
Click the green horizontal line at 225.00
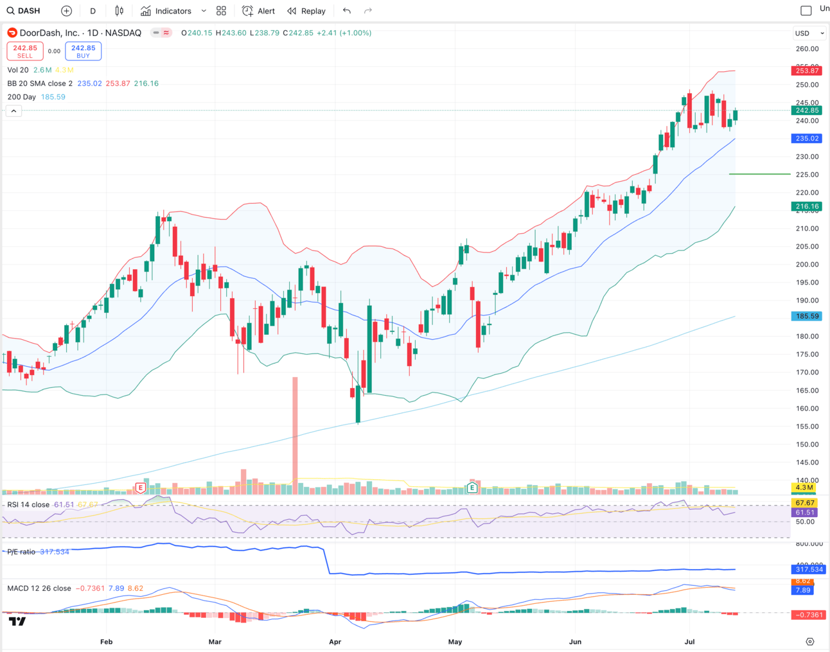(759, 174)
